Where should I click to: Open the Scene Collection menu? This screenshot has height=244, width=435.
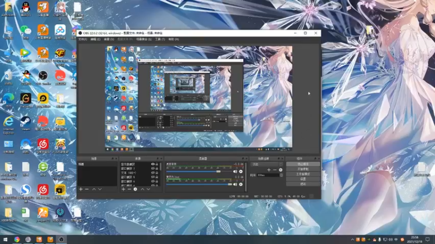pos(144,39)
